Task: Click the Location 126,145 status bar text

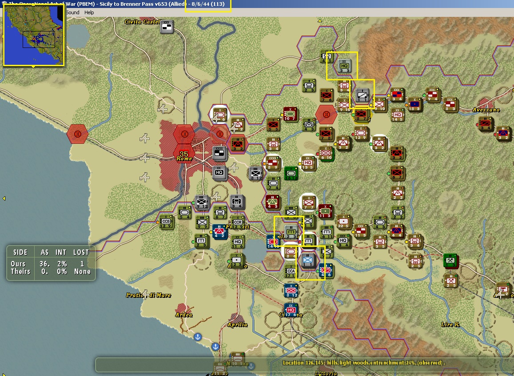Action: (x=363, y=363)
